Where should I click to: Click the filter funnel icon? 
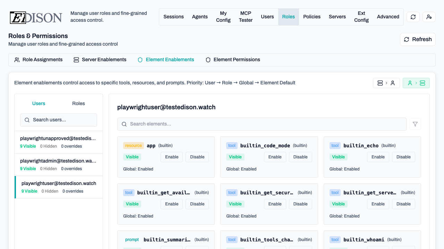[415, 124]
